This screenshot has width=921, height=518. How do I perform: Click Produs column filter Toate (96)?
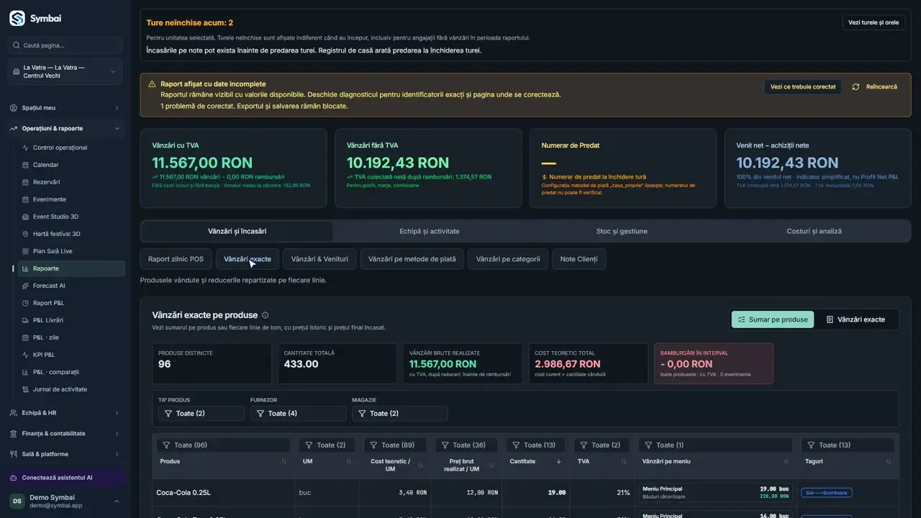pyautogui.click(x=223, y=445)
